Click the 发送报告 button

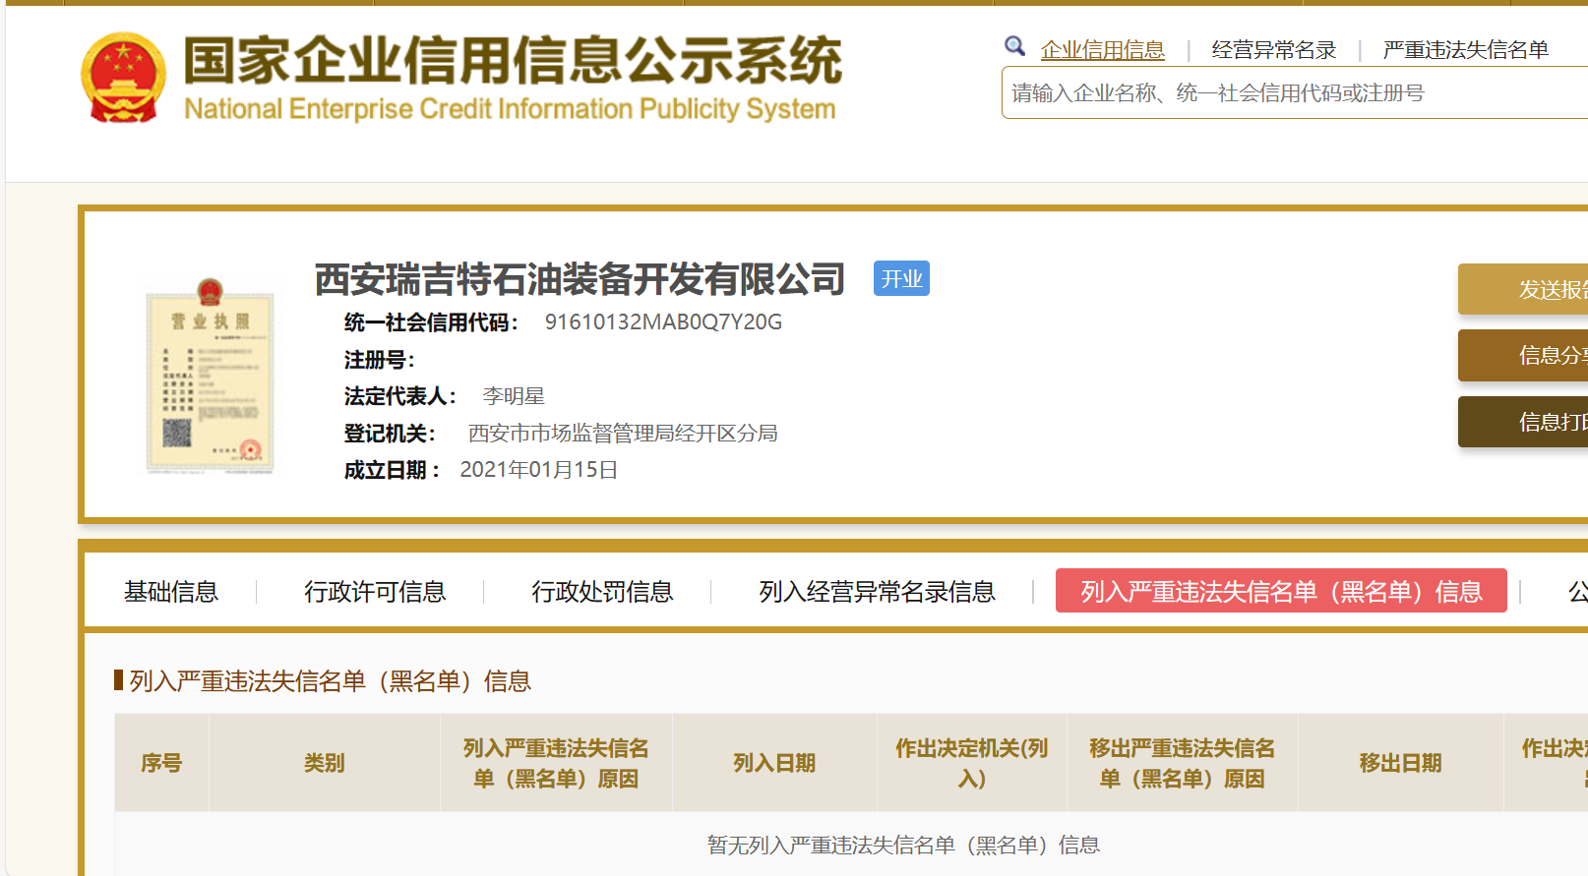pyautogui.click(x=1523, y=289)
